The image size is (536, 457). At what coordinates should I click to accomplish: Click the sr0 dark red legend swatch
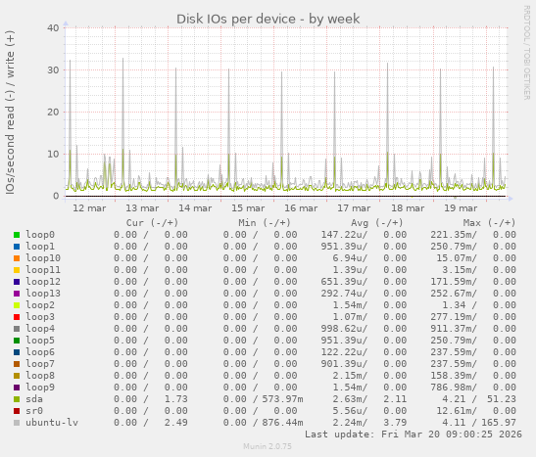coord(17,411)
